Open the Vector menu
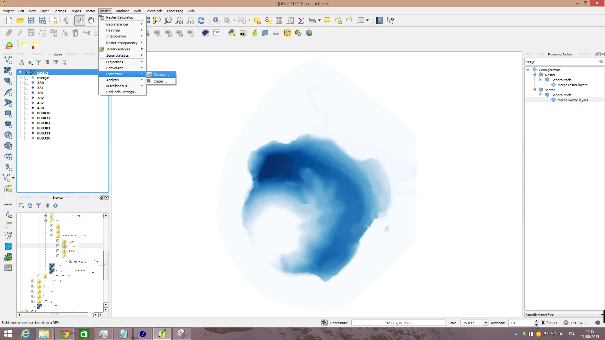 (90, 11)
